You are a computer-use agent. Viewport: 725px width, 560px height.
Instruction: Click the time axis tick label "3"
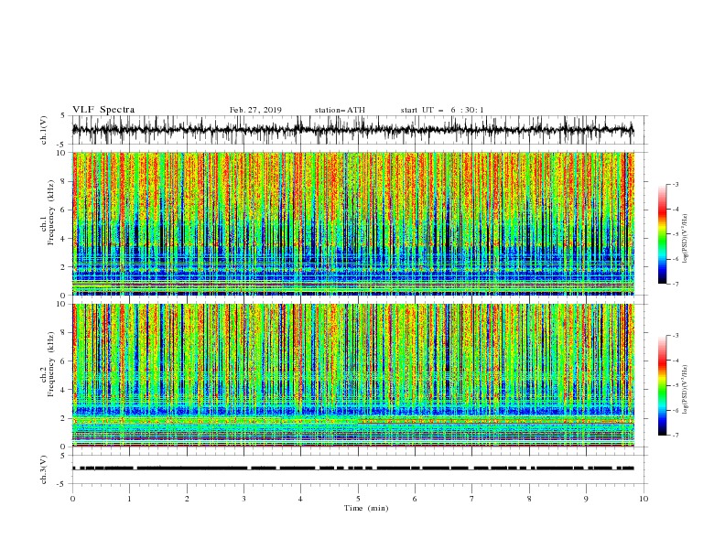(x=243, y=499)
